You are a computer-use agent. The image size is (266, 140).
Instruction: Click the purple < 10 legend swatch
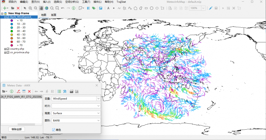tap(11, 20)
